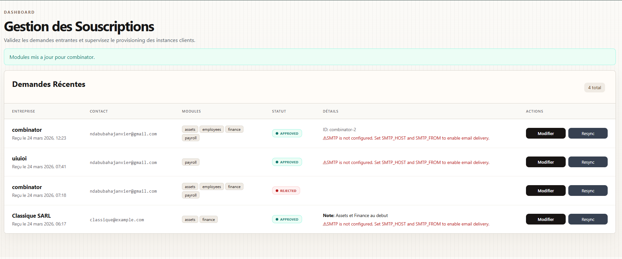Image resolution: width=622 pixels, height=259 pixels.
Task: Click the ENTREPRISE column header
Action: pyautogui.click(x=23, y=111)
